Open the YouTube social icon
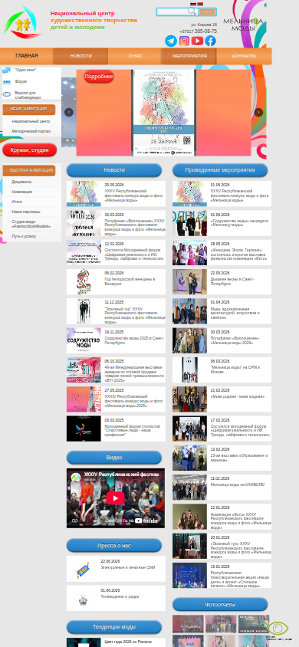This screenshot has height=647, width=299. coord(197,41)
